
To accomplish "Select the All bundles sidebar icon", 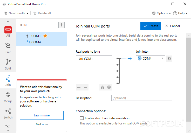I will pyautogui.click(x=8, y=32).
